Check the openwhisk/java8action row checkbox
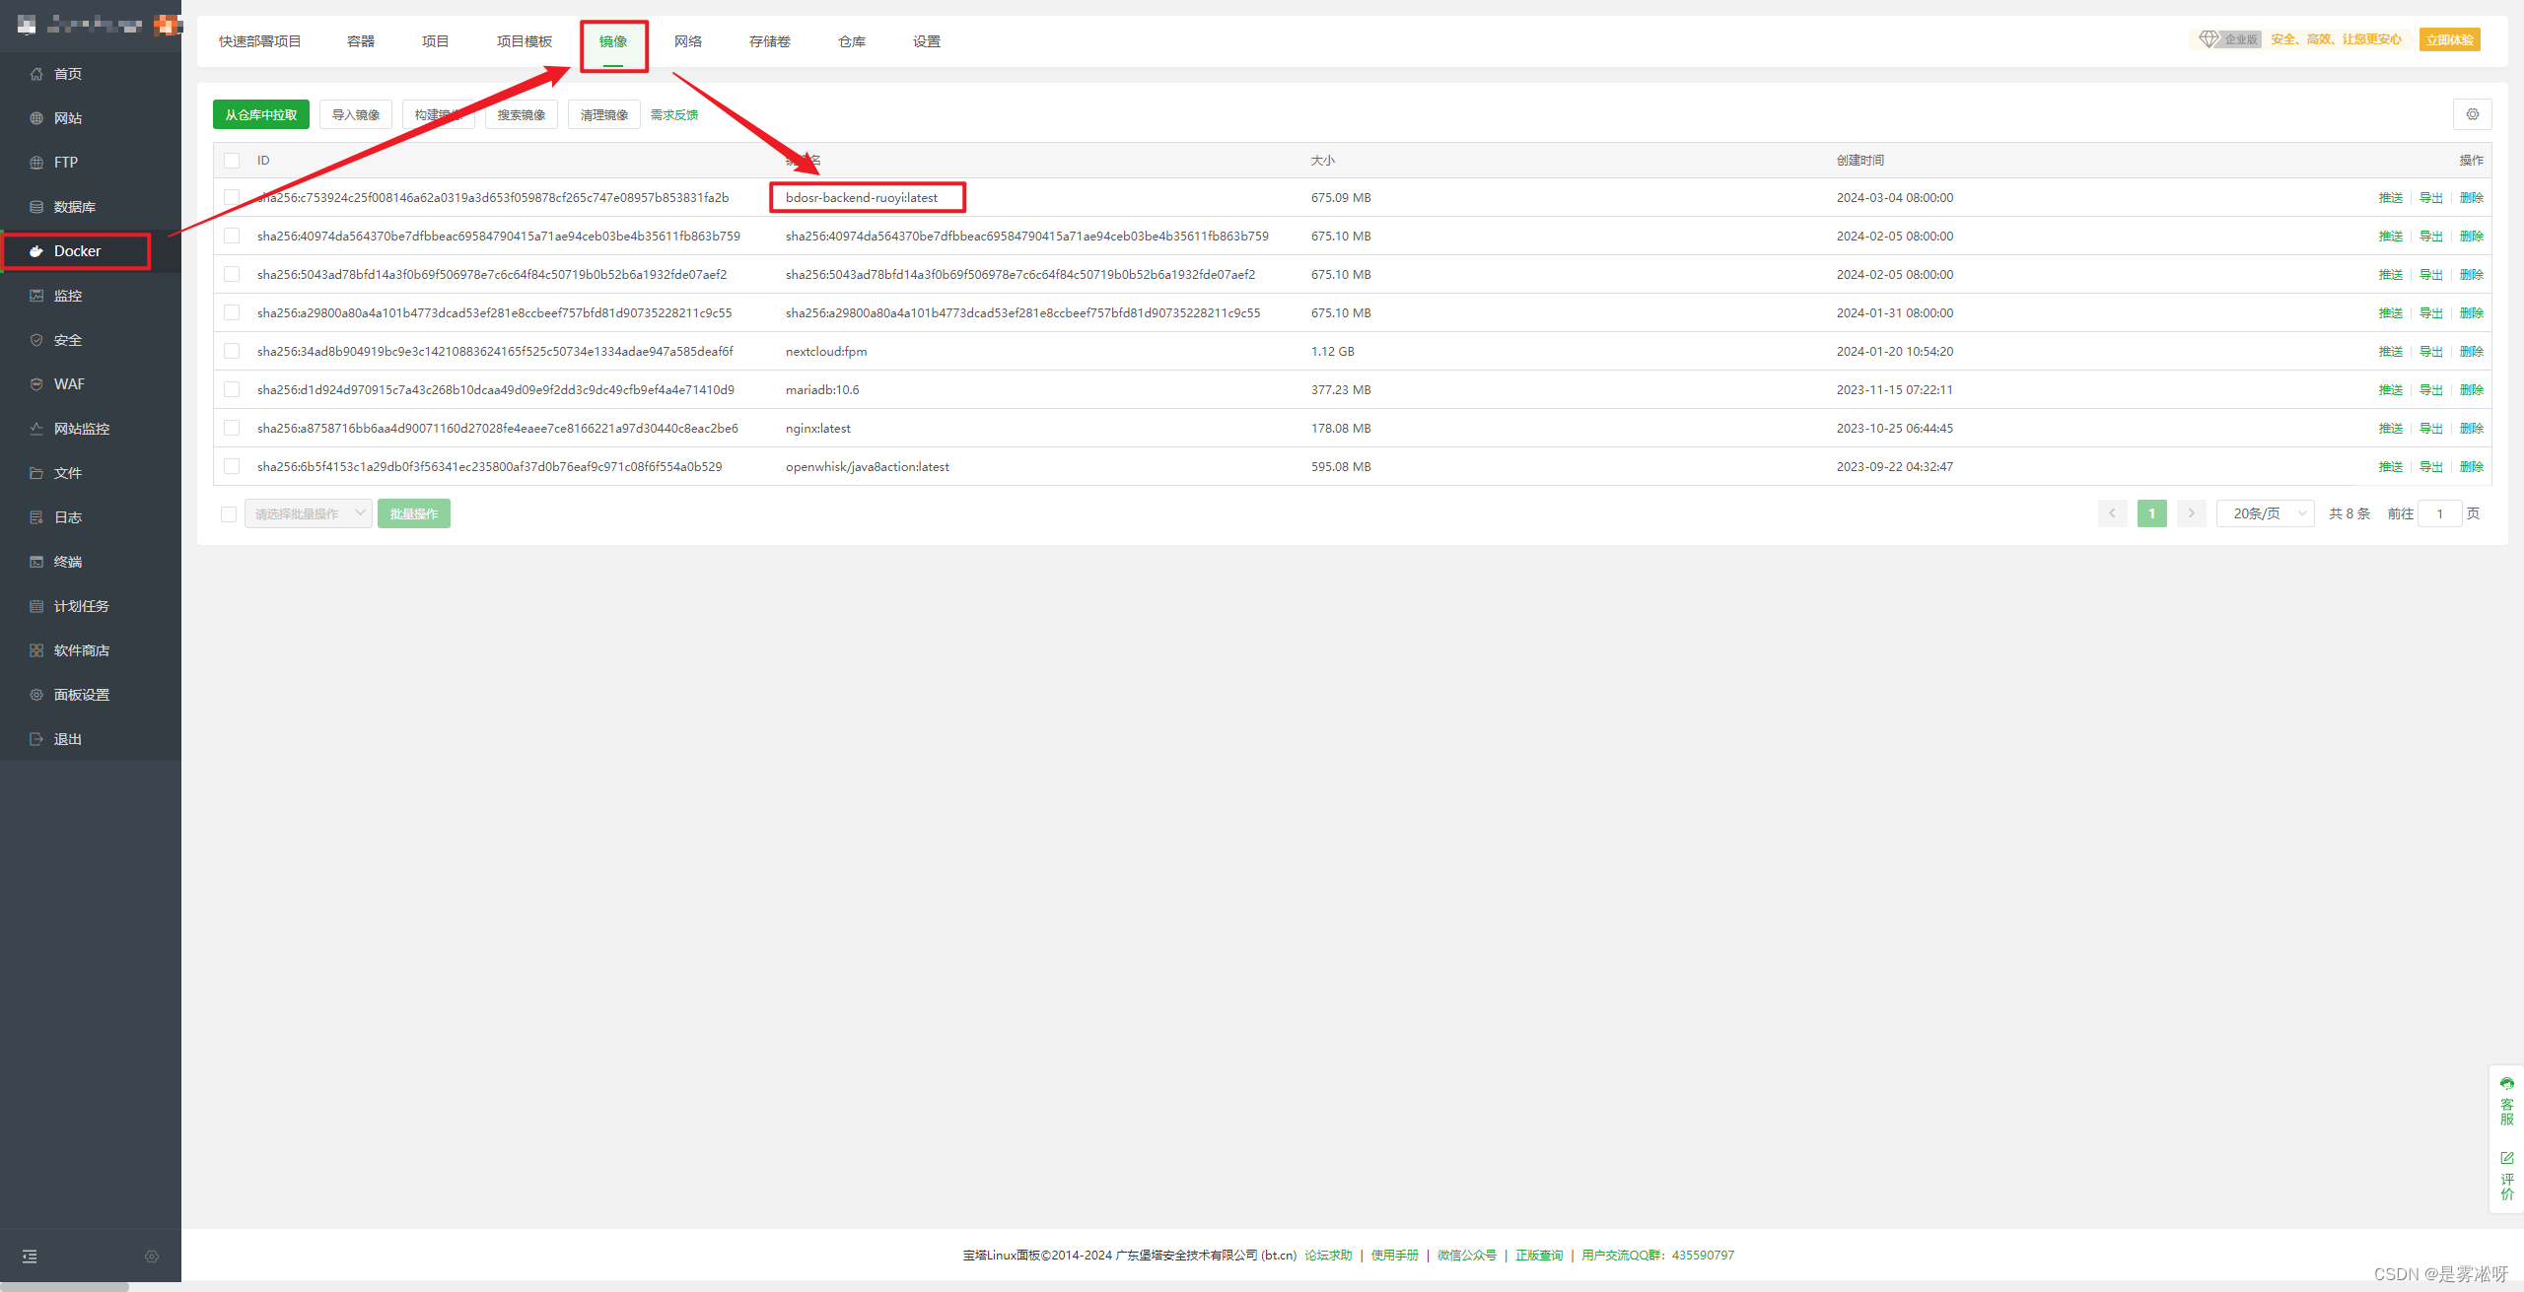This screenshot has width=2524, height=1292. [232, 467]
